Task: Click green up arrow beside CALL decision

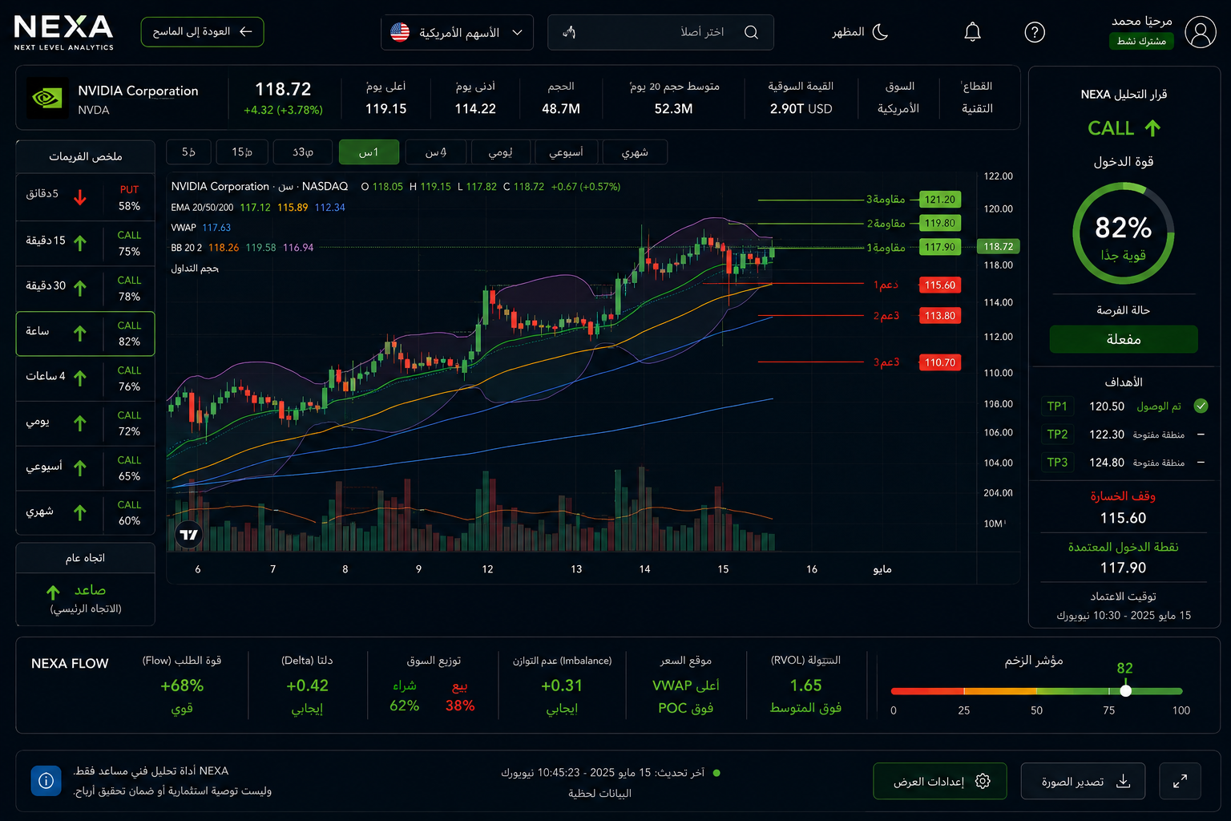Action: click(x=1152, y=127)
